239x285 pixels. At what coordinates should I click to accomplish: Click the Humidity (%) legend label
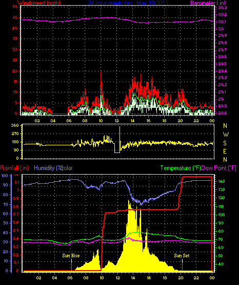pos(48,168)
